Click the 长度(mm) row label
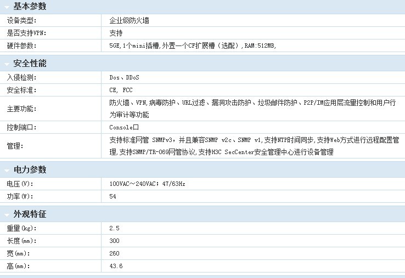Viewport: 405px width, 278px height. click(22, 241)
